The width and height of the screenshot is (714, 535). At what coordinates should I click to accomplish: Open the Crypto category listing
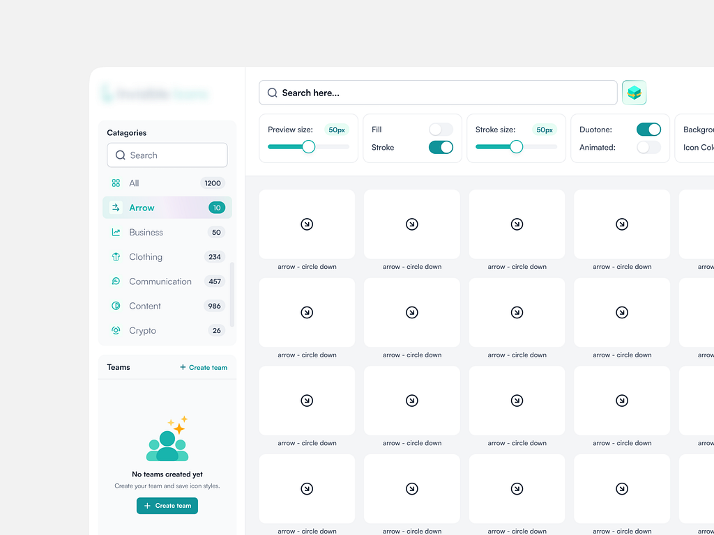click(142, 330)
